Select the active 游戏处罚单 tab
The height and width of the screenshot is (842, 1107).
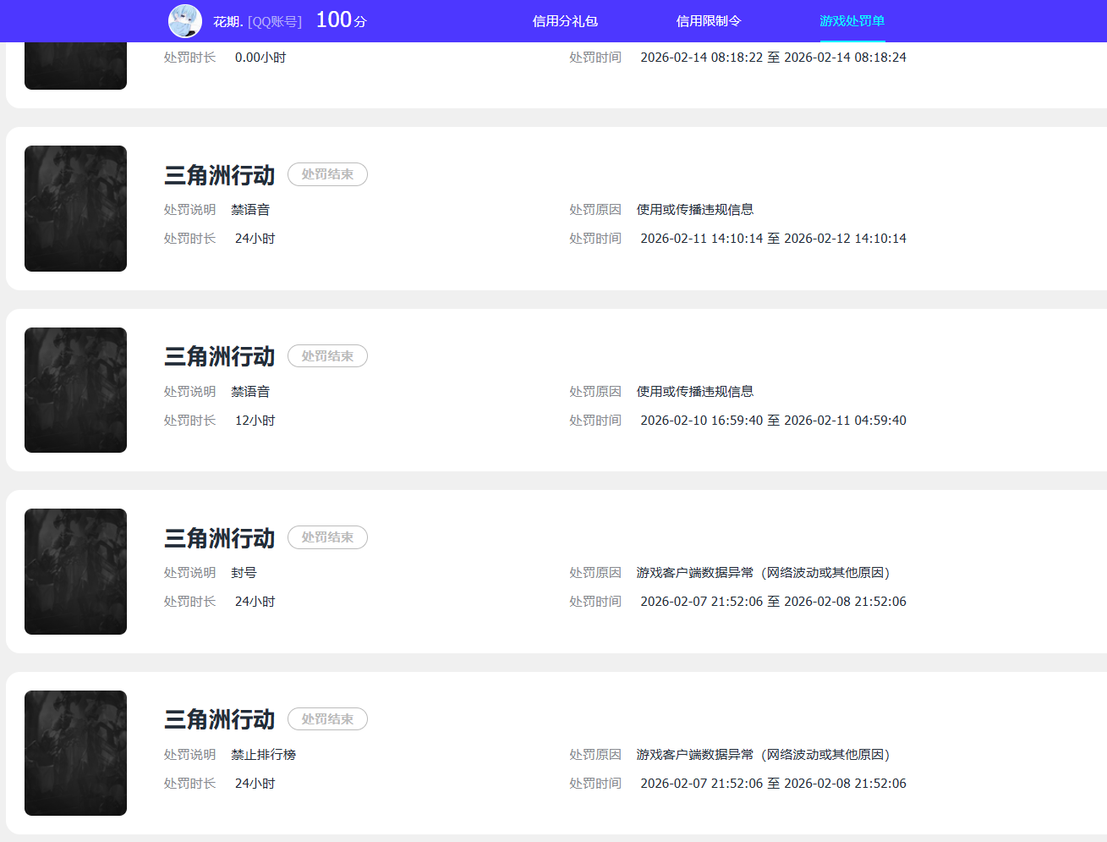tap(852, 20)
